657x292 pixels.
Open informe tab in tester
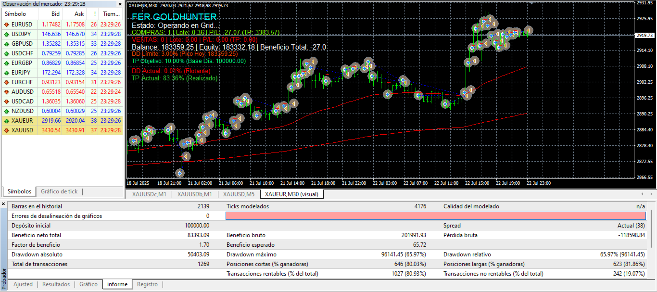[x=117, y=284]
